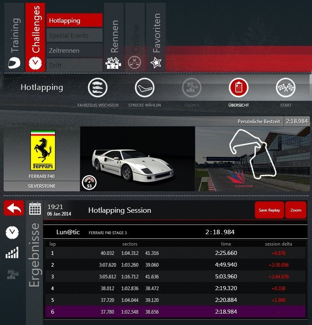Click the Fahrzeug Wechseln car icon
312x325 pixels.
point(98,88)
